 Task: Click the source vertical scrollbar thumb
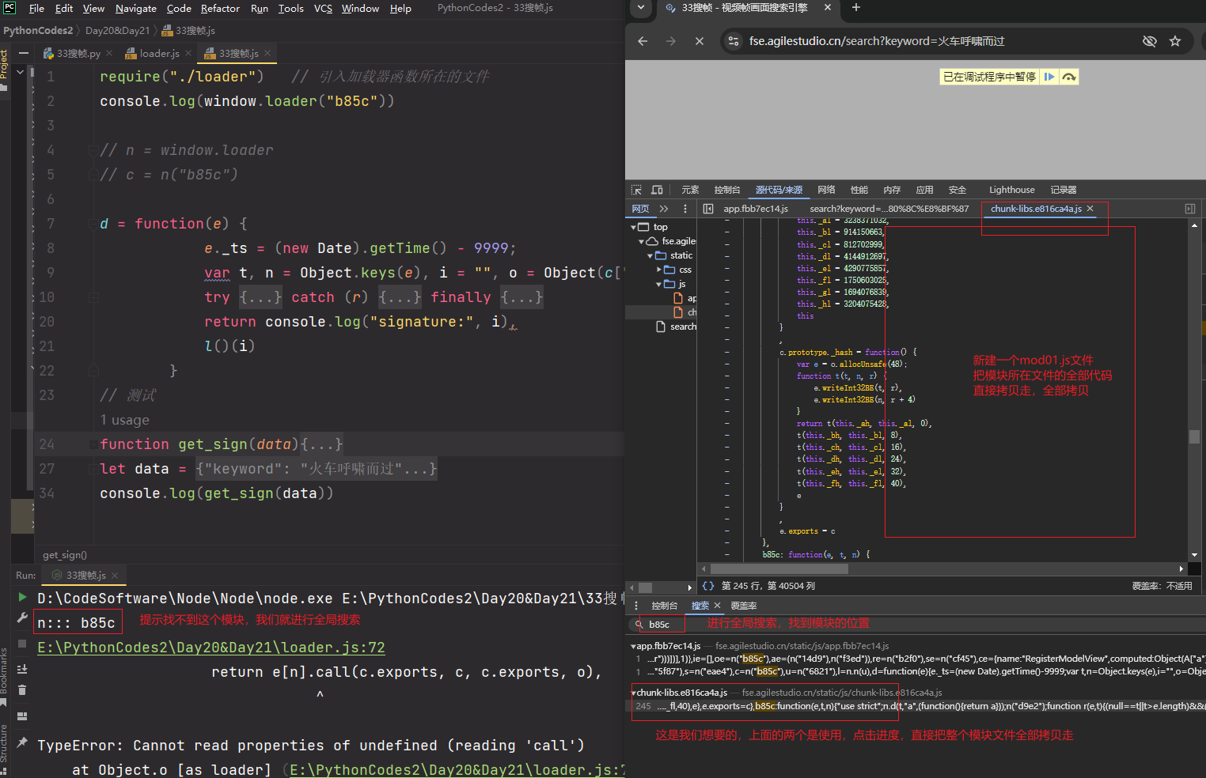click(1194, 436)
